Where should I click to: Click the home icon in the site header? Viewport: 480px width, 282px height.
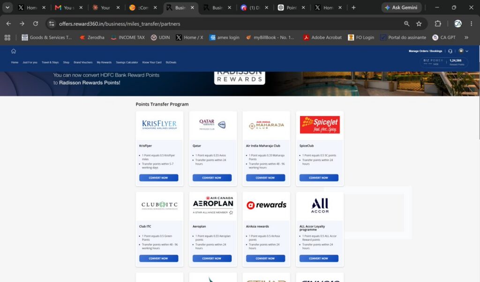tap(14, 51)
